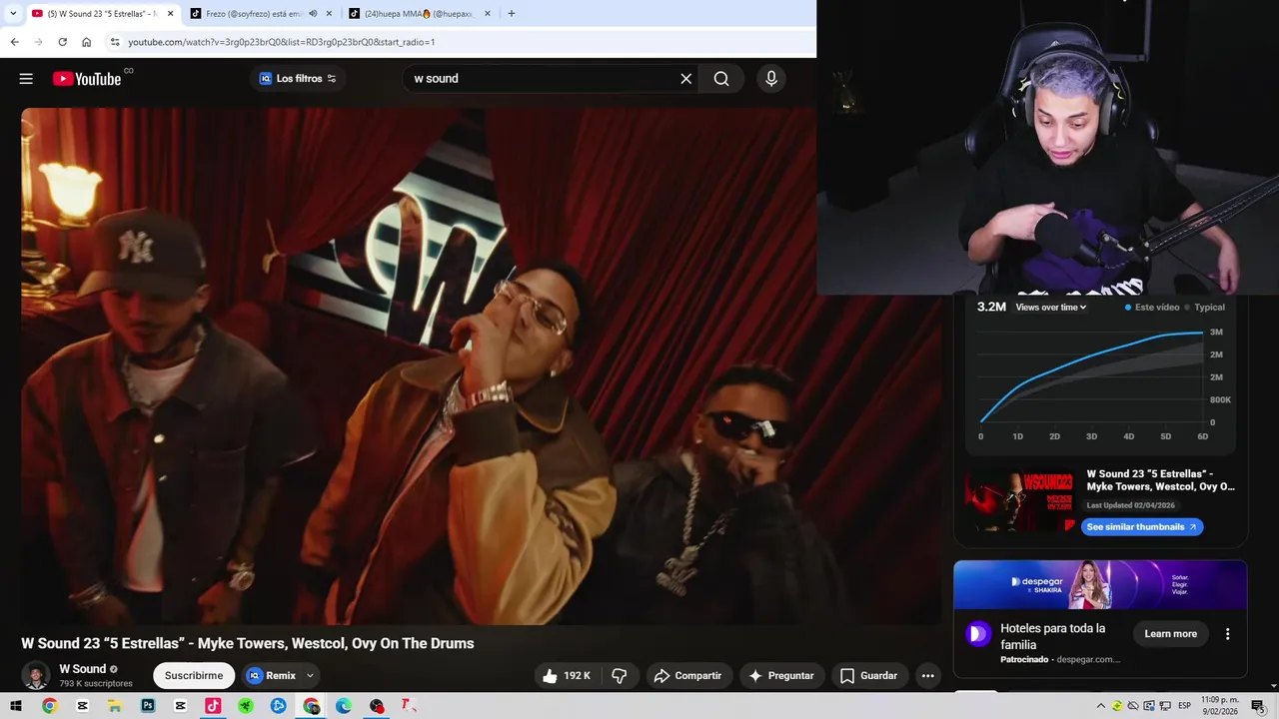The image size is (1279, 719).
Task: Click the ESP language indicator
Action: pyautogui.click(x=1185, y=706)
